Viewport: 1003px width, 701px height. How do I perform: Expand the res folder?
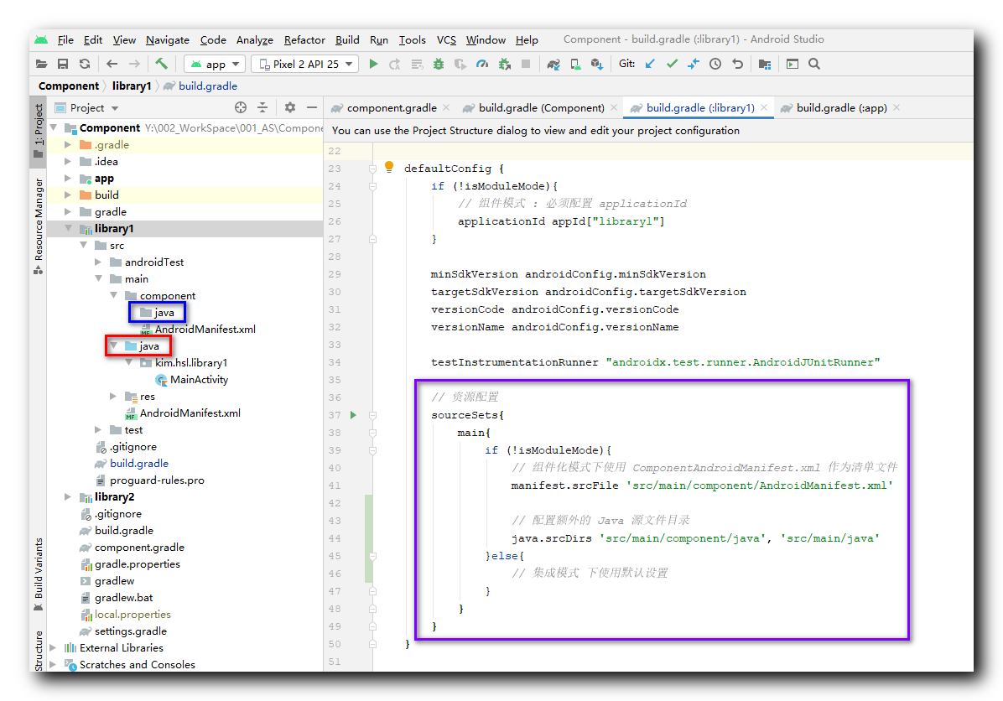tap(113, 397)
